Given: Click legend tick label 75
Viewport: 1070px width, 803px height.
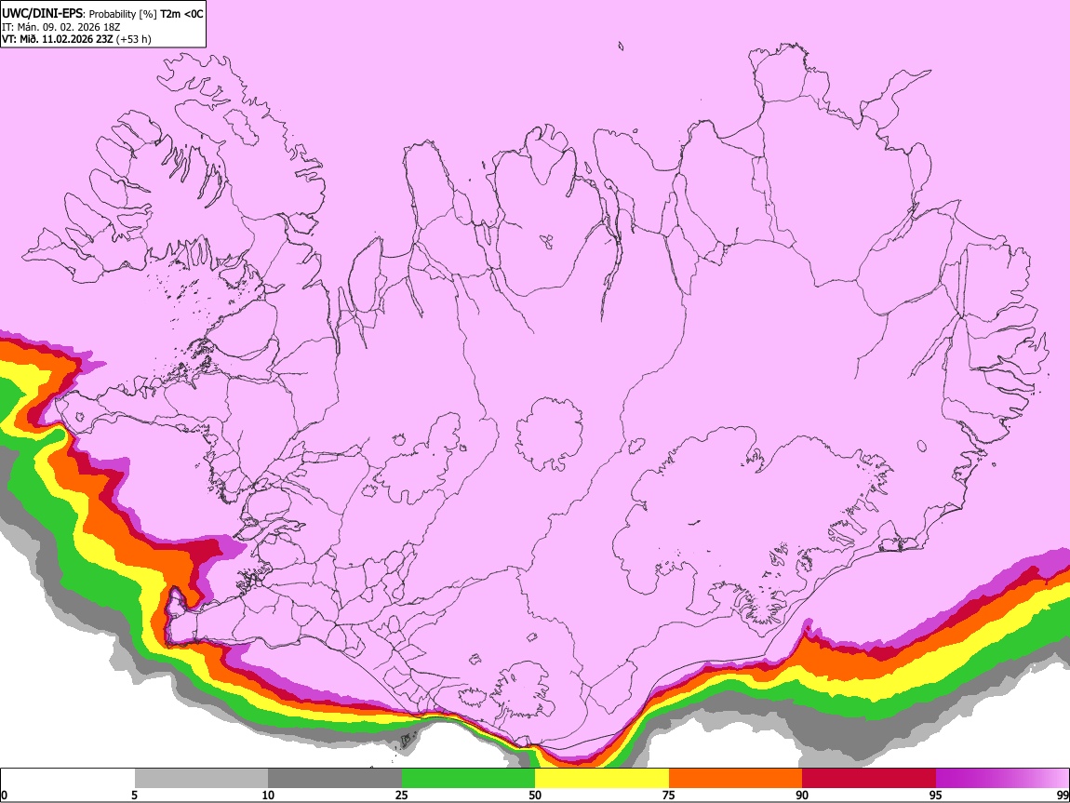Looking at the screenshot, I should (669, 795).
